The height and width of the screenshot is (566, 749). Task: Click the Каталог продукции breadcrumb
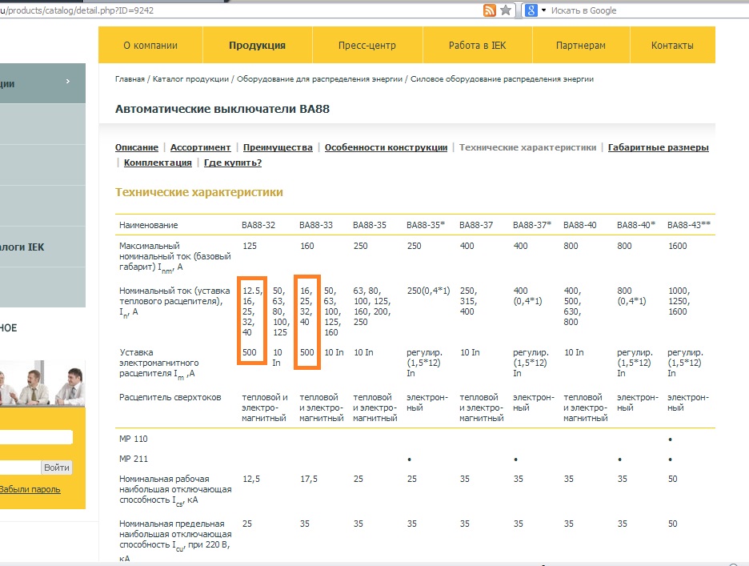click(x=190, y=79)
